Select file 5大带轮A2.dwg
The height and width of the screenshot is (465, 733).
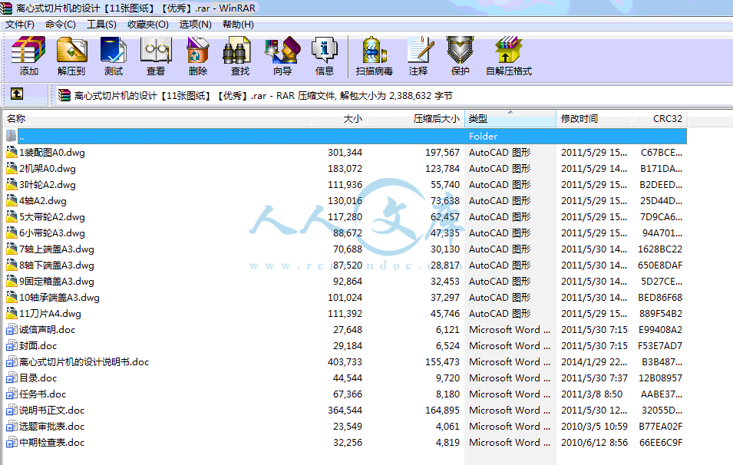52,217
